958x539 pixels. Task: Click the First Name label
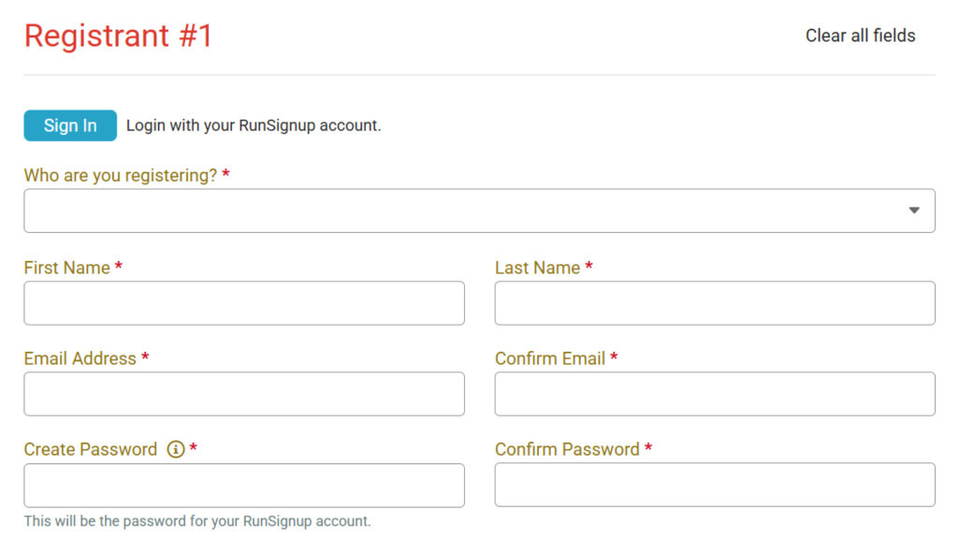[x=67, y=268]
